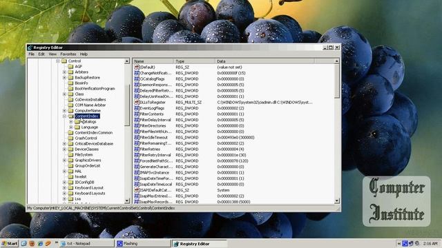Select the CoDeviceInstallers folder icon
Viewport: 442px width, 248px height.
(70, 99)
